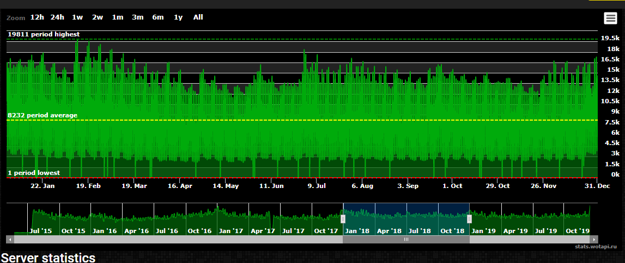Click the scrollbar right arrow button
Viewport: 625px width, 263px height.
point(594,239)
